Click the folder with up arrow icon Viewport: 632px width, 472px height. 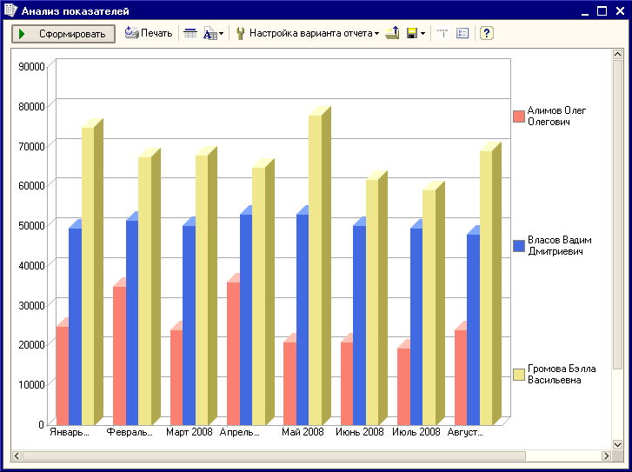pyautogui.click(x=392, y=33)
